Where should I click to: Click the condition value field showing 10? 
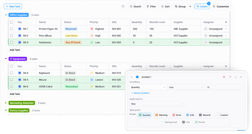[224, 87]
